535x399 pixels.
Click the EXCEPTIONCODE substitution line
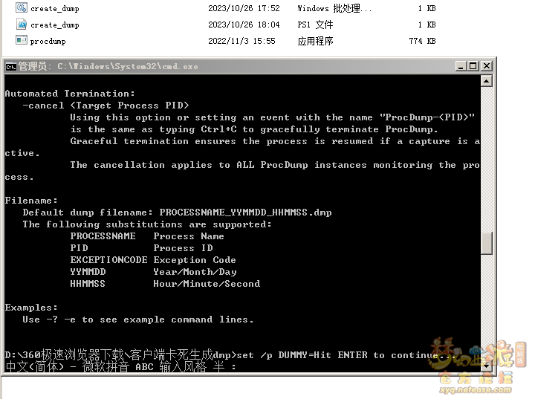coord(153,260)
